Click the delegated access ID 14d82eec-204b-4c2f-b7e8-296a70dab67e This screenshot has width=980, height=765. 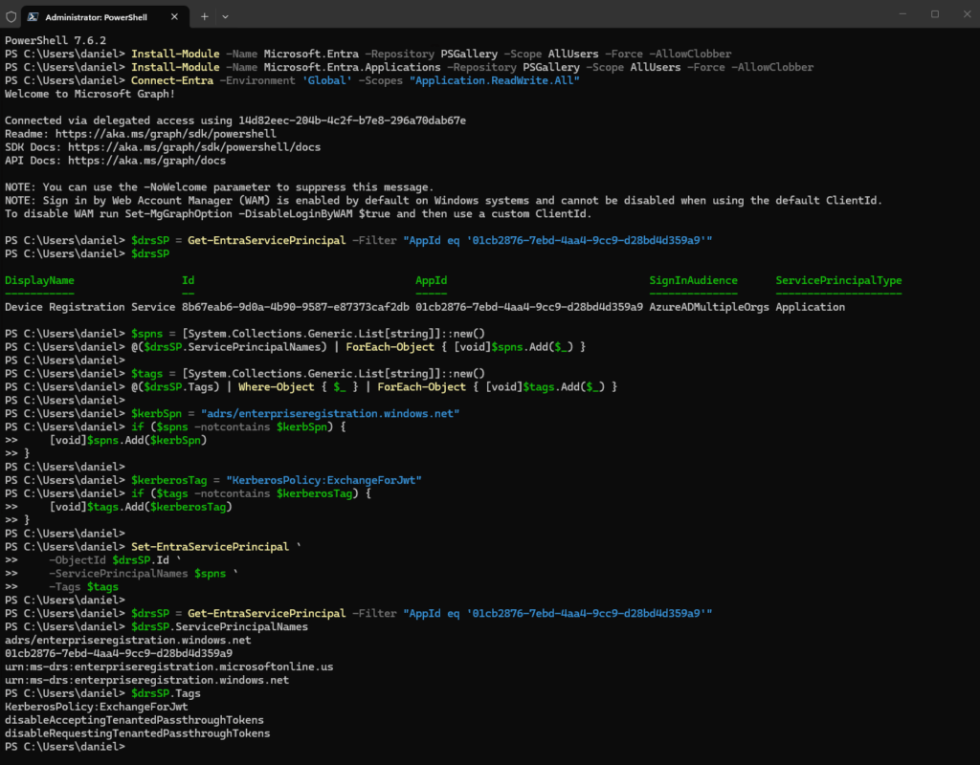pos(352,120)
